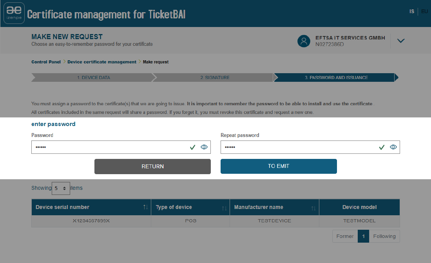Go to step 1 Device Data

click(x=93, y=77)
